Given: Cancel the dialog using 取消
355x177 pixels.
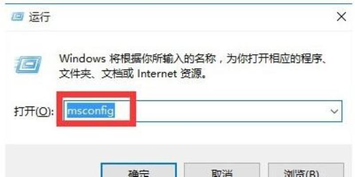Looking at the screenshot, I should tap(221, 170).
